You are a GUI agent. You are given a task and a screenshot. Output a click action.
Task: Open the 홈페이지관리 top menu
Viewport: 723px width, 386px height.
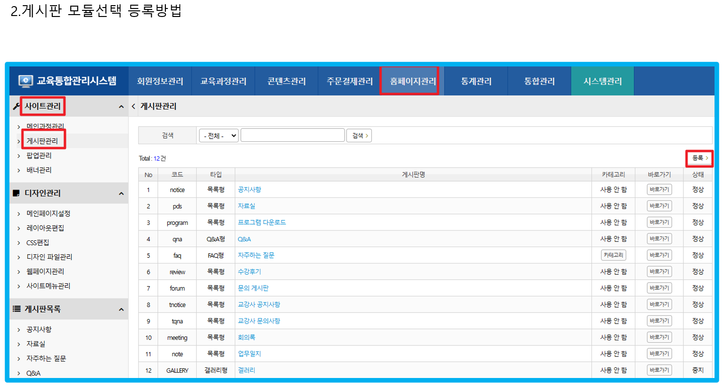coord(412,81)
